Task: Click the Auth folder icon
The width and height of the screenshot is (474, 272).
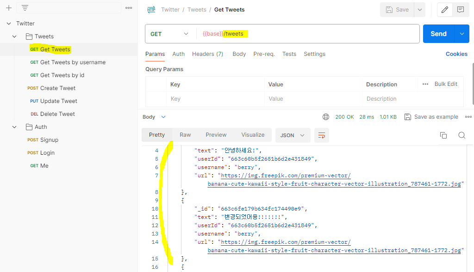Action: point(29,127)
